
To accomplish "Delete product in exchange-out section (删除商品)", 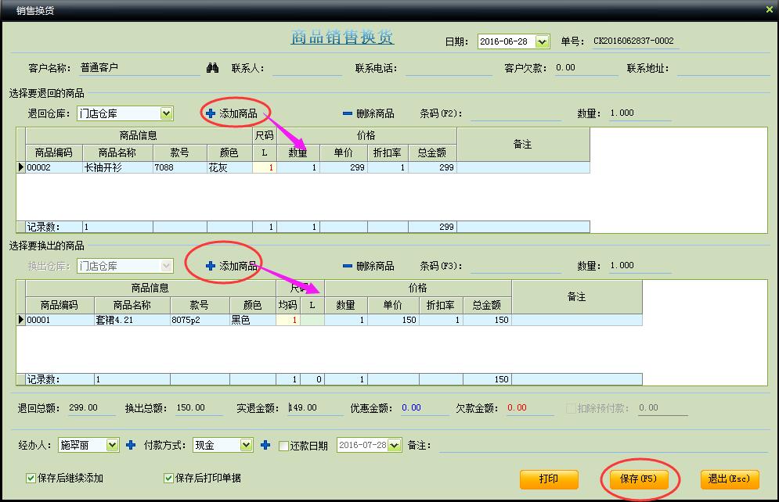I will [x=369, y=266].
